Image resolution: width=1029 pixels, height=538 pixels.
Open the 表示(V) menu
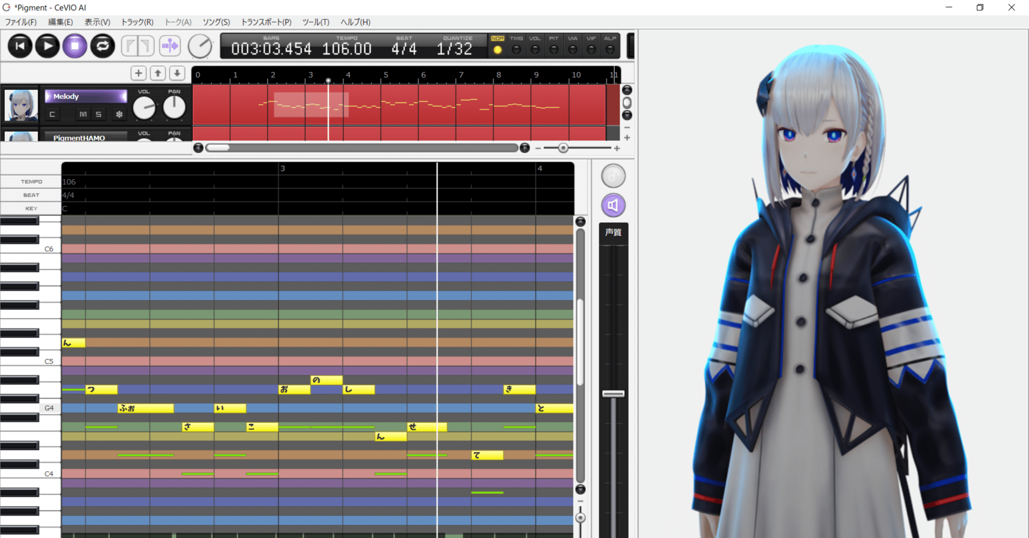pyautogui.click(x=97, y=22)
